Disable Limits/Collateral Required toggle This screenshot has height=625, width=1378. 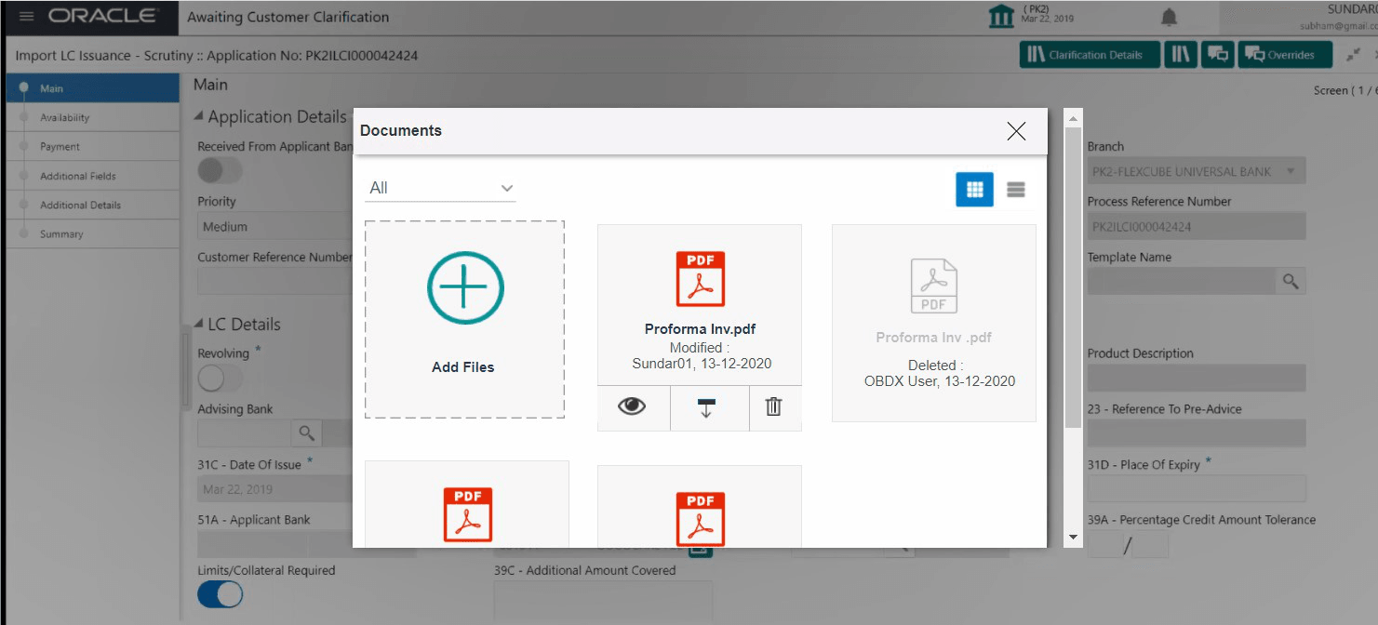pos(220,593)
